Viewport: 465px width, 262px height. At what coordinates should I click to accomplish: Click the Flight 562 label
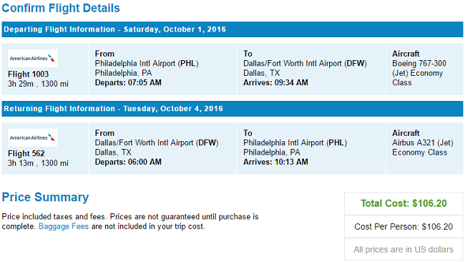[26, 153]
